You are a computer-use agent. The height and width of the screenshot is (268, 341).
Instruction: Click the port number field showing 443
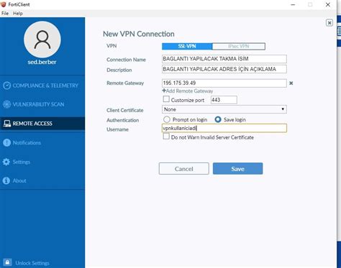224,100
